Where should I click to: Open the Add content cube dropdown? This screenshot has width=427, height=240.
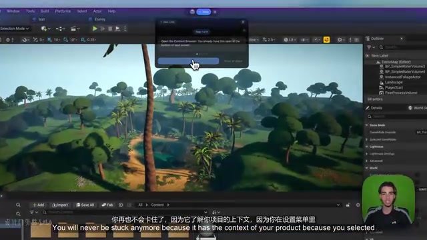click(x=45, y=29)
